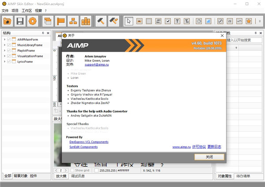Expand MusicLibraryFrame tree node

tap(4, 45)
